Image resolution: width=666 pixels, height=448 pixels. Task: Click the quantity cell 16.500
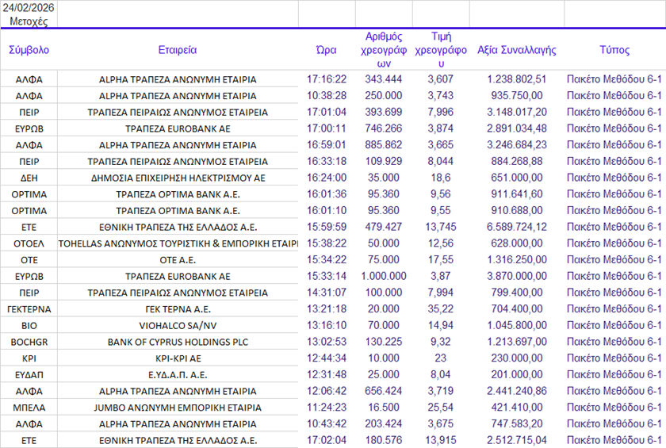384,408
